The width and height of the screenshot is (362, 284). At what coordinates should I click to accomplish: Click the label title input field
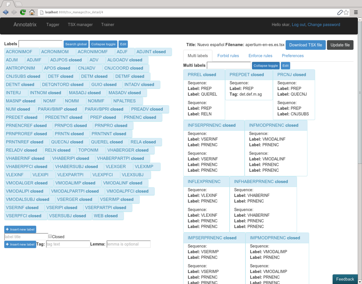coord(26,237)
